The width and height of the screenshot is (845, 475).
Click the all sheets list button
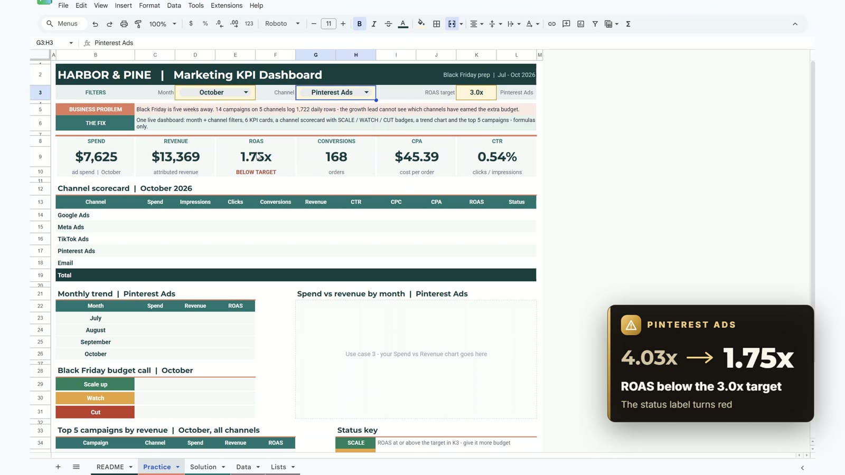pos(76,467)
